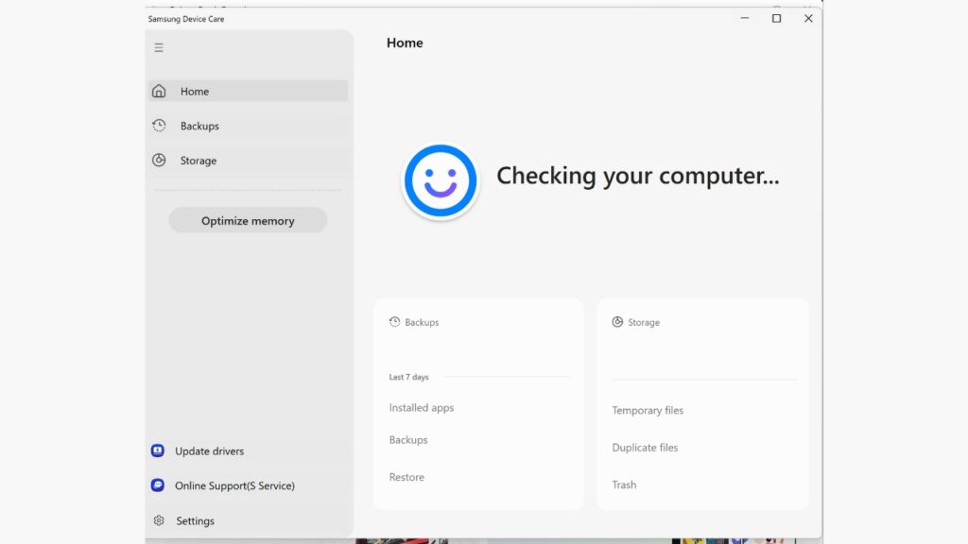Click the Online Support chat icon
This screenshot has height=544, width=968.
[158, 485]
